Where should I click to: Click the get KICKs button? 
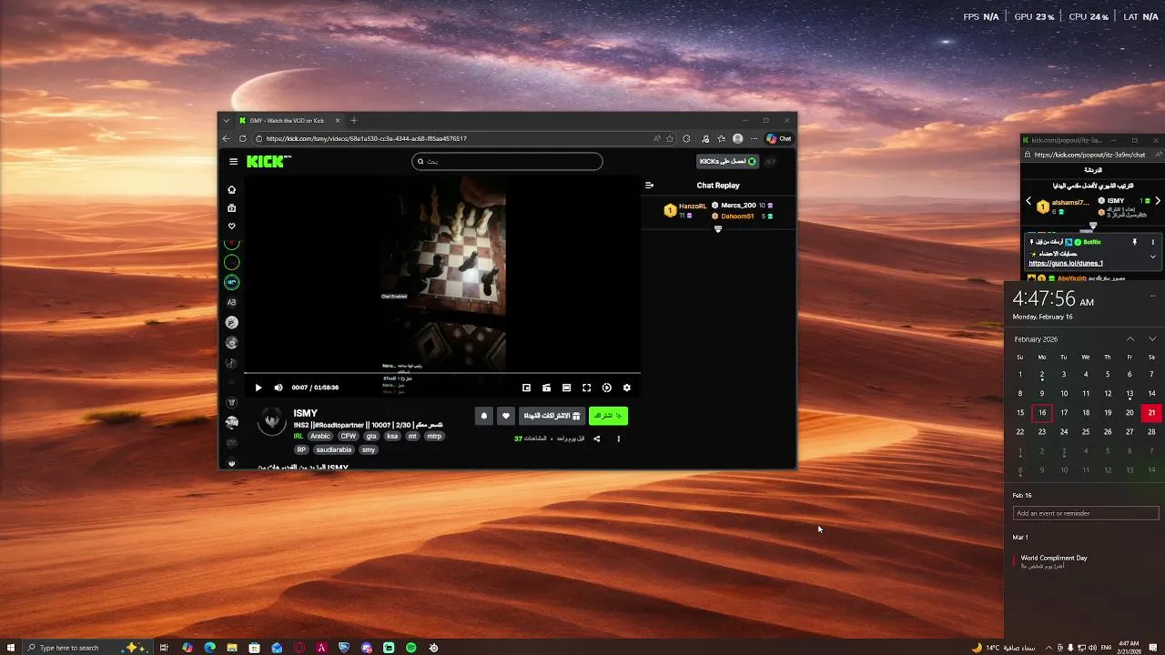(x=727, y=161)
